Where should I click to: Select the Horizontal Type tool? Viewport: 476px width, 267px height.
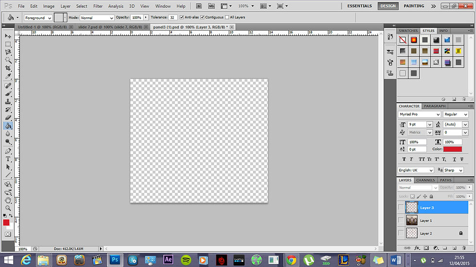coord(8,159)
